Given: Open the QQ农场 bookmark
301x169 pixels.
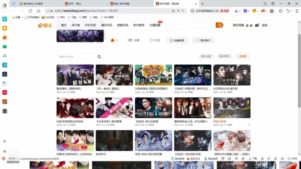Looking at the screenshot, I should coord(48,17).
